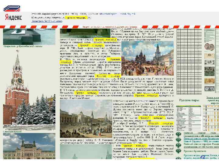219x164 pixels.
Task: Open the Знаки различия армий link
Action: (213, 101)
